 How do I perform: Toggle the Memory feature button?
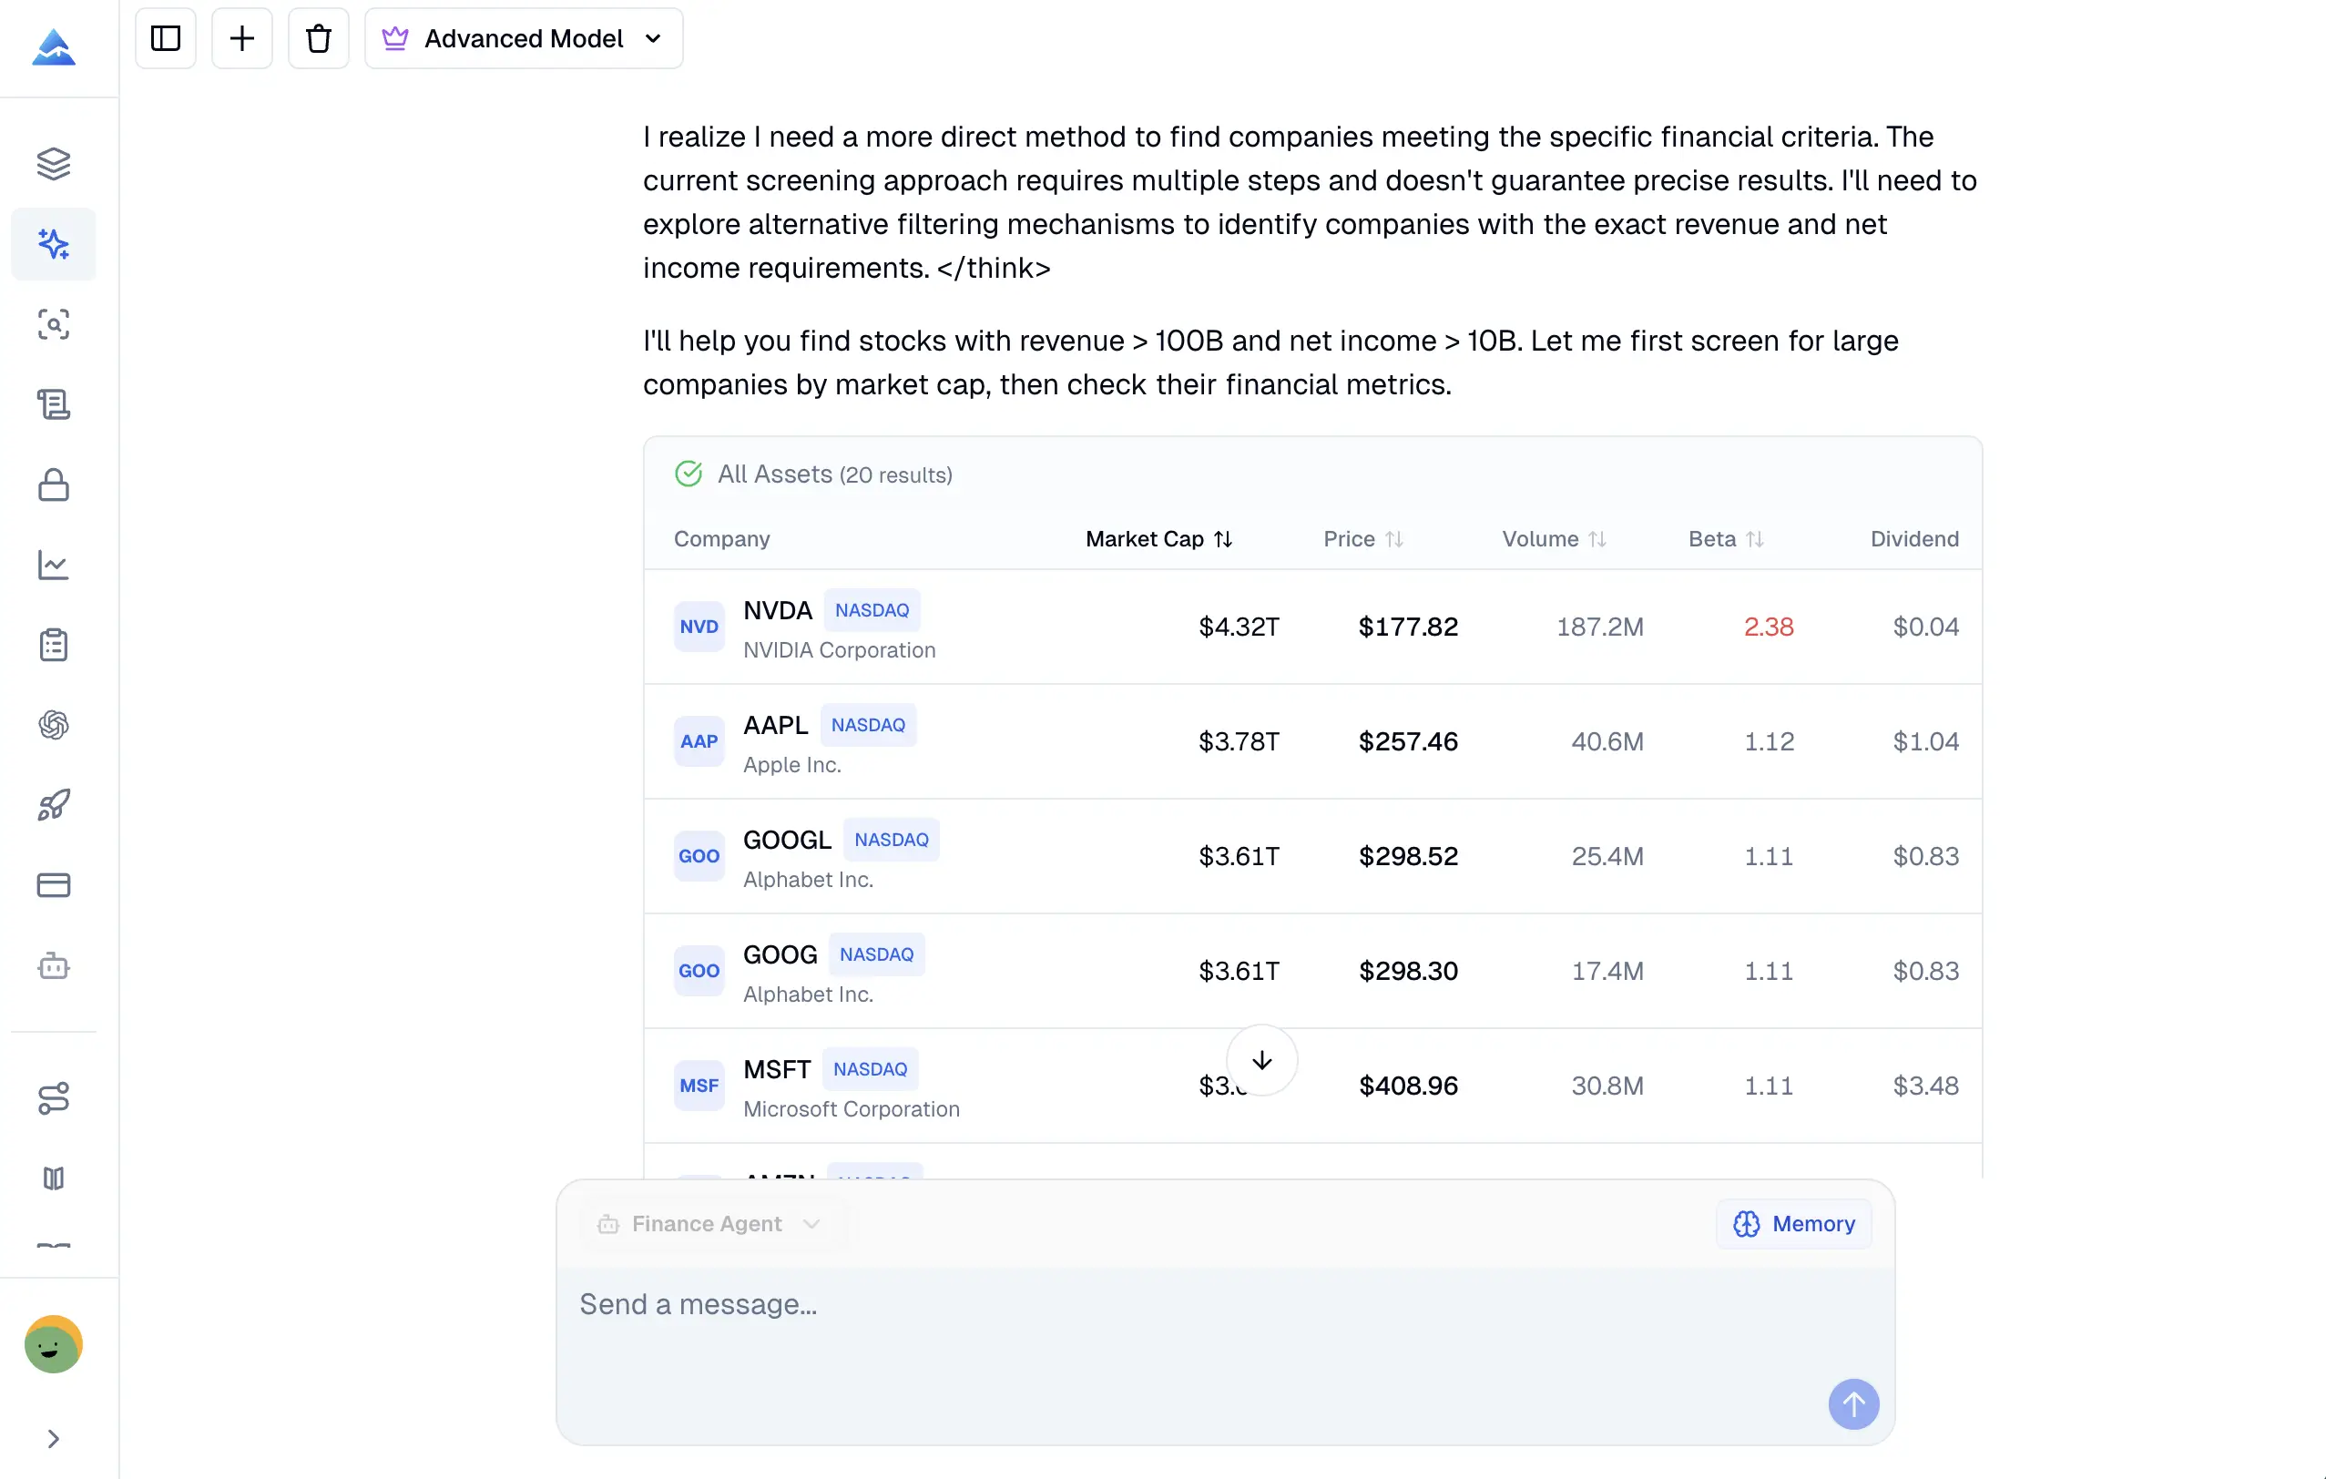click(x=1793, y=1224)
